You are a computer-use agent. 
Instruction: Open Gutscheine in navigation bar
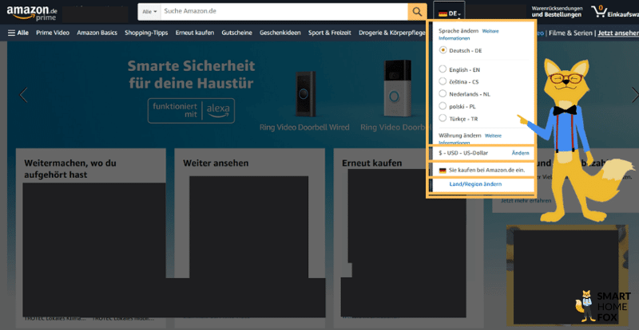click(236, 33)
